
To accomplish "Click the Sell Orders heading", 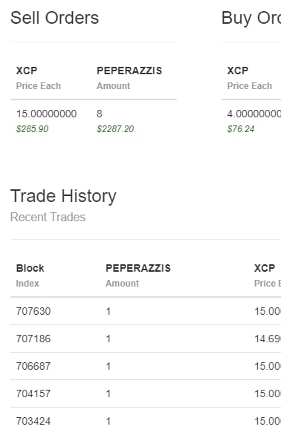I will pyautogui.click(x=54, y=18).
